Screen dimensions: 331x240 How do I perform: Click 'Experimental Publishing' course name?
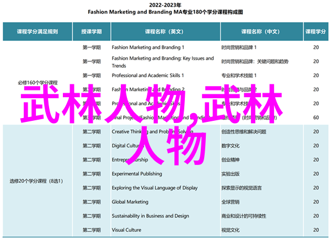[x=137, y=174]
